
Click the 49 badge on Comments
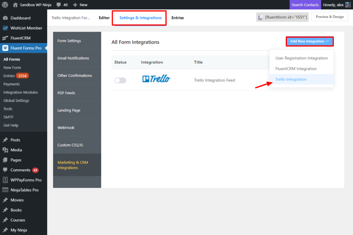tap(35, 170)
